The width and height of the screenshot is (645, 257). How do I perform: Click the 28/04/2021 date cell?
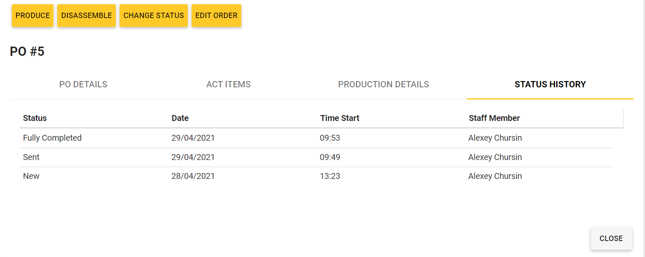coord(193,176)
